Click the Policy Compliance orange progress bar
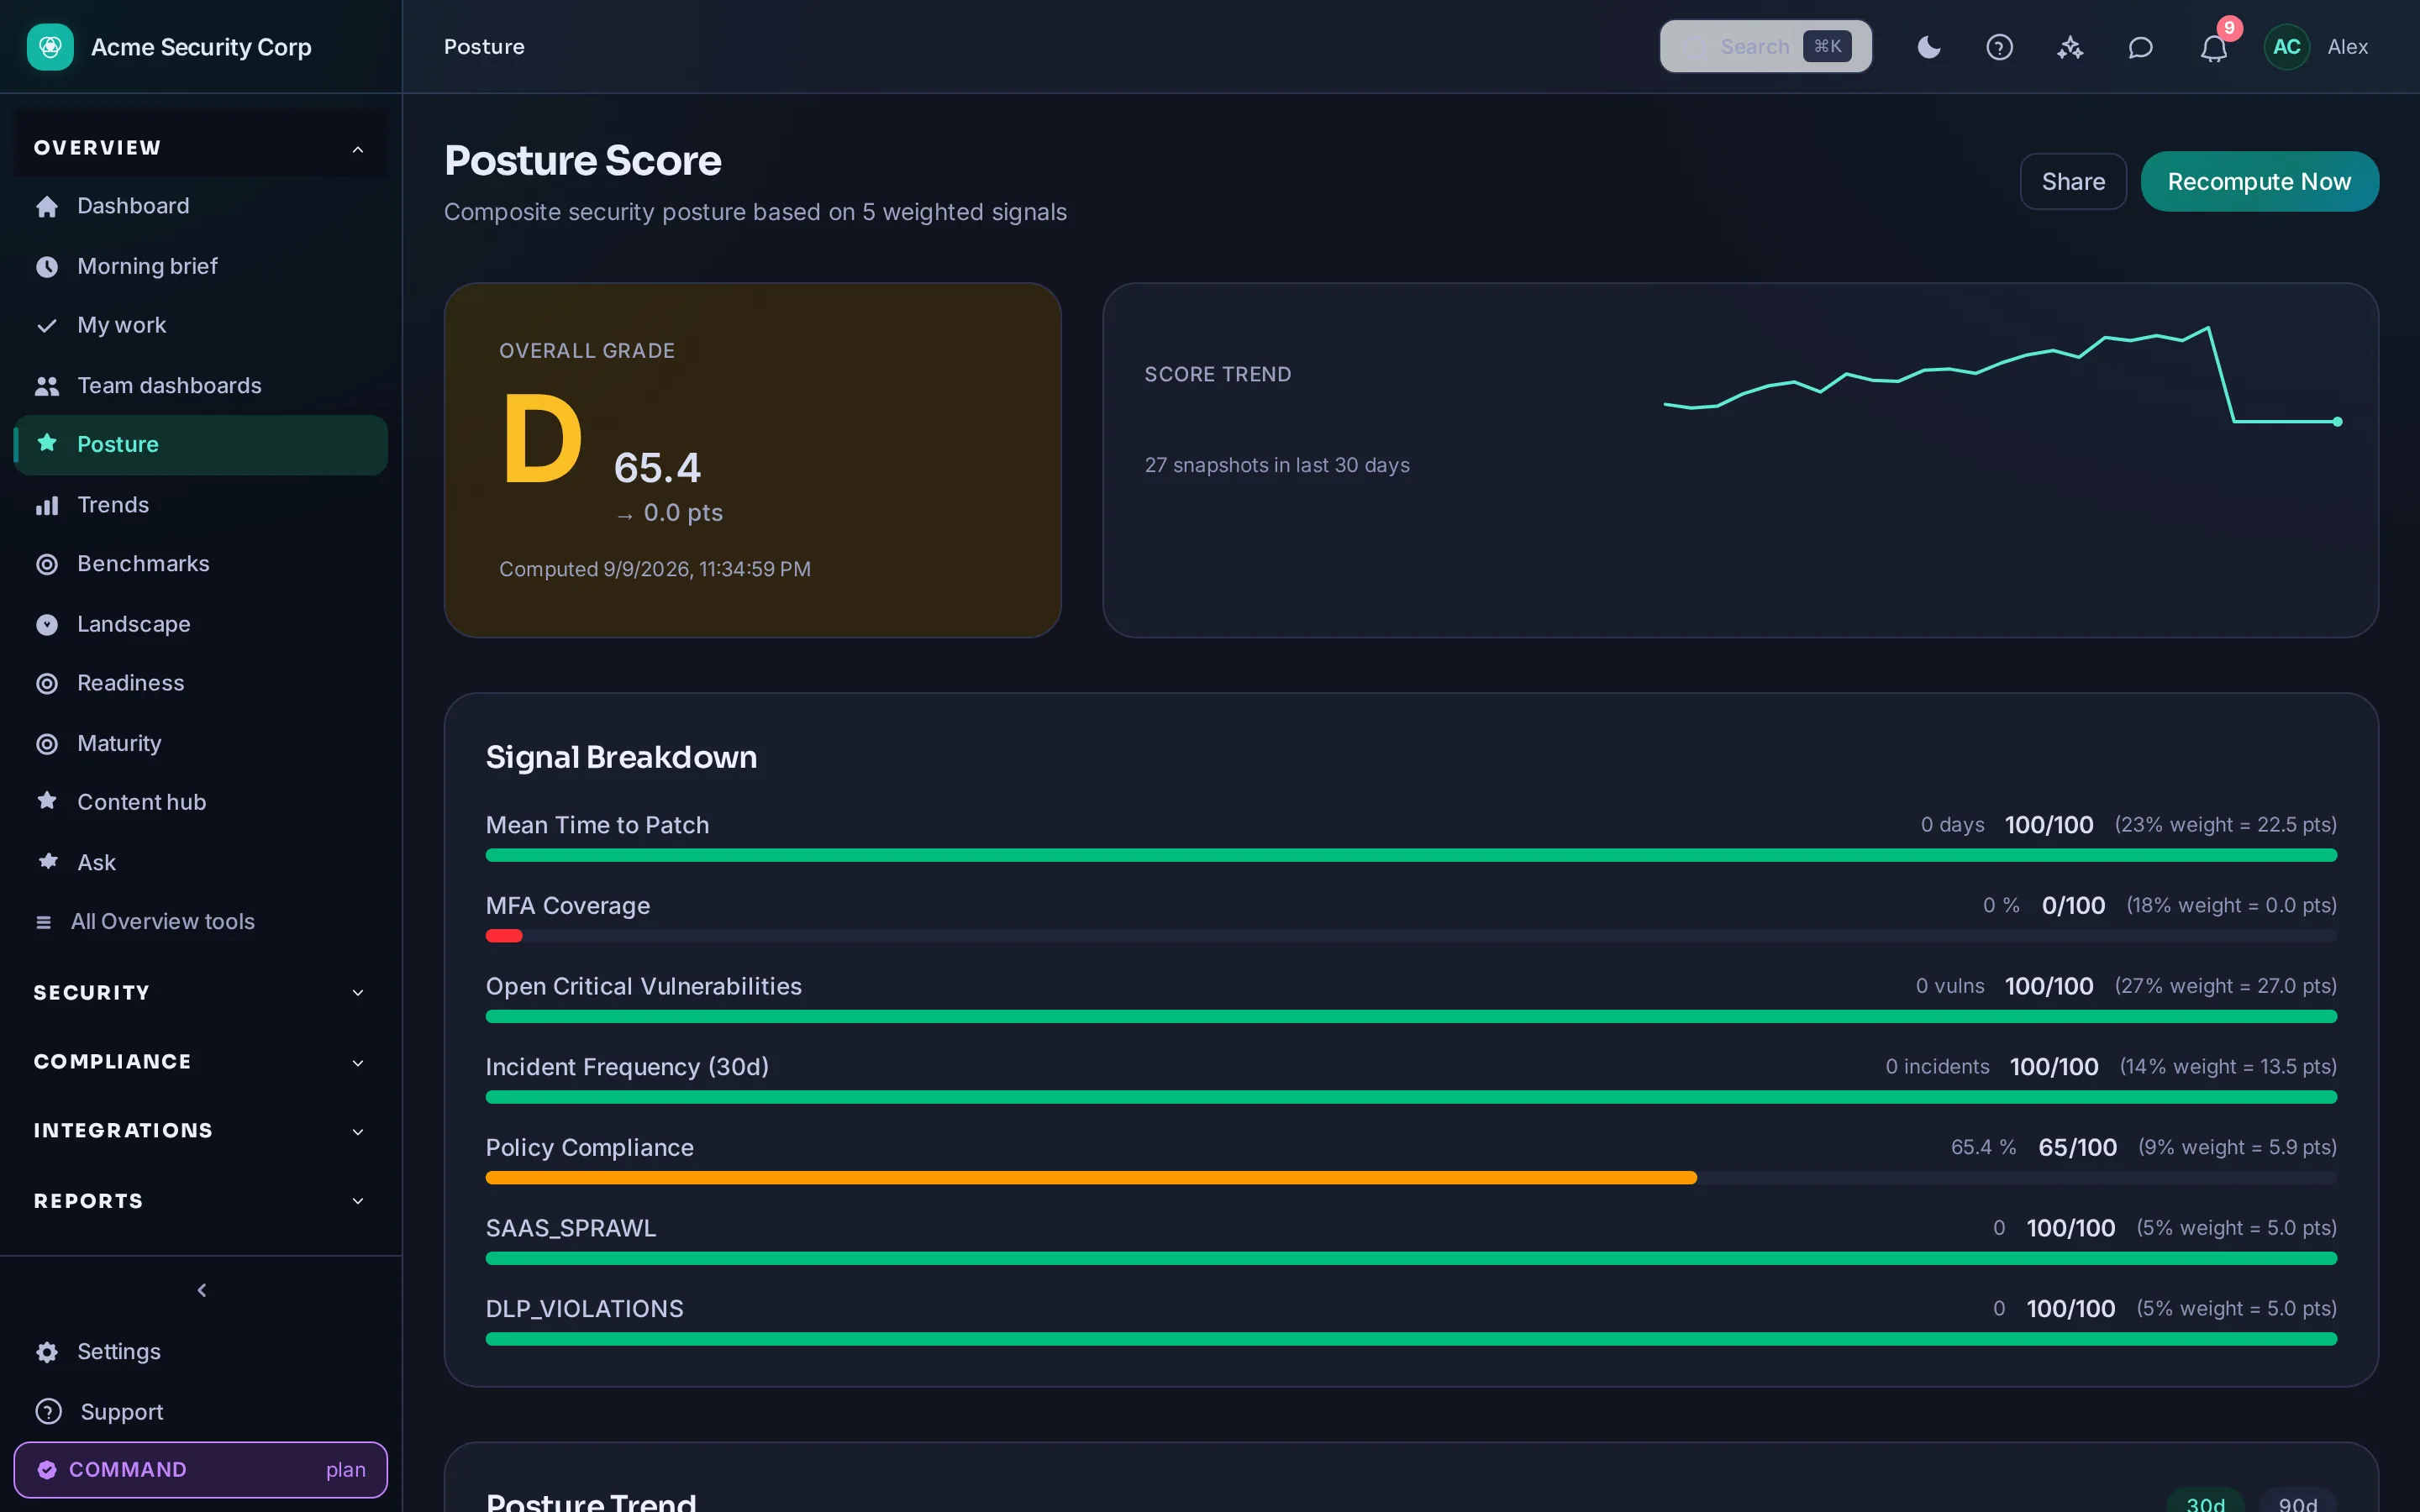This screenshot has width=2420, height=1512. pos(1091,1178)
